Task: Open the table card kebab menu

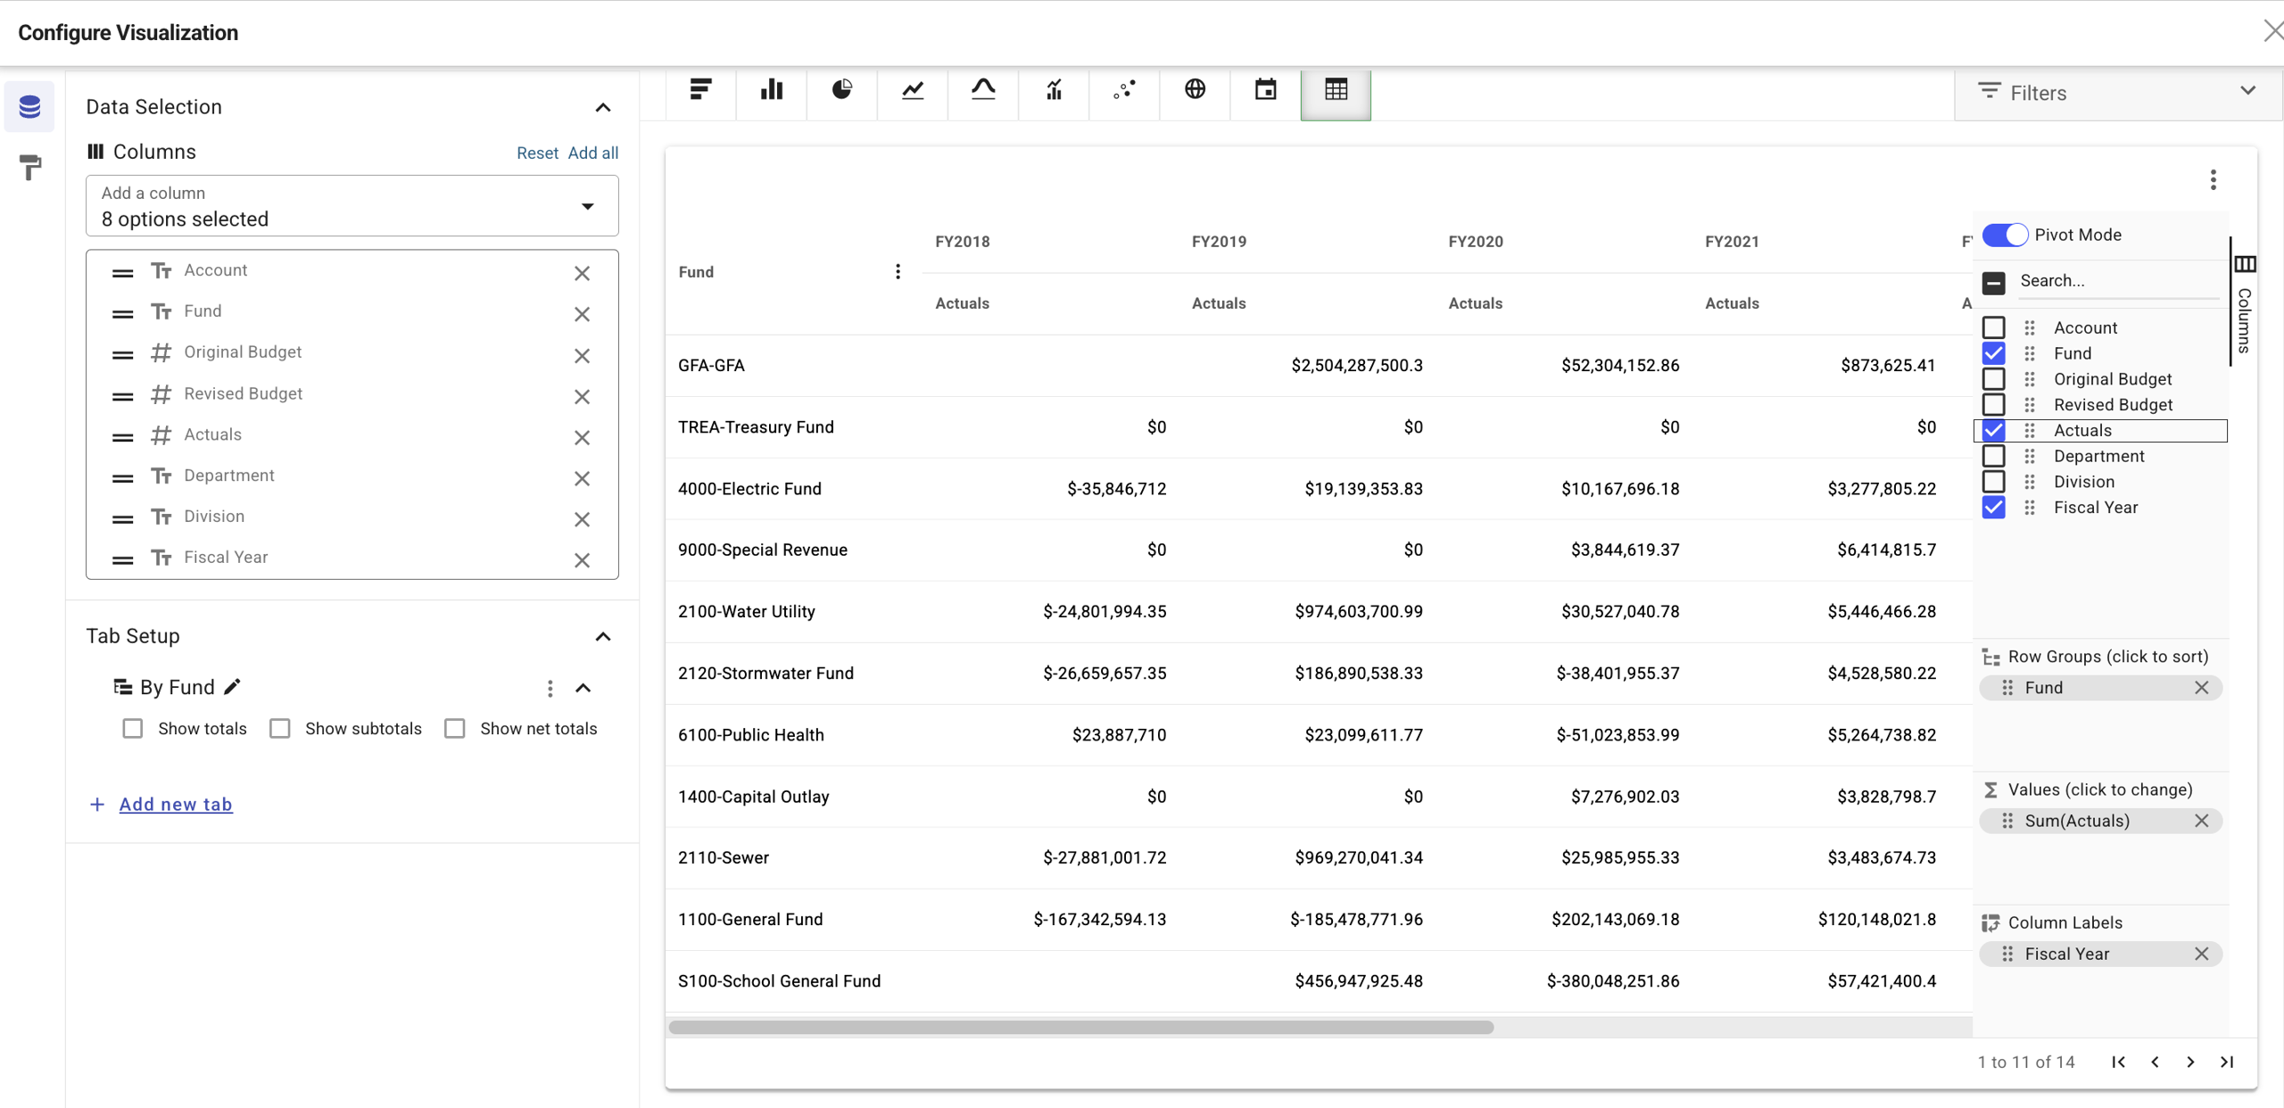Action: pos(2213,180)
